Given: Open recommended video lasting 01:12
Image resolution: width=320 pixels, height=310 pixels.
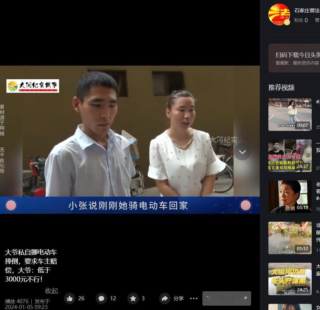Looking at the screenshot, I should coord(290,238).
